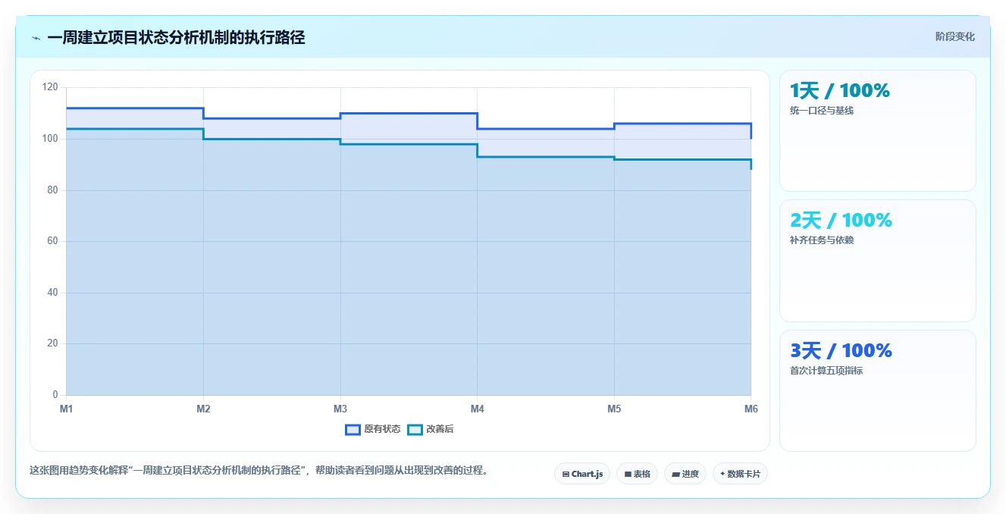1006x514 pixels.
Task: Toggle the 原有状态 legend swatch
Action: 353,429
